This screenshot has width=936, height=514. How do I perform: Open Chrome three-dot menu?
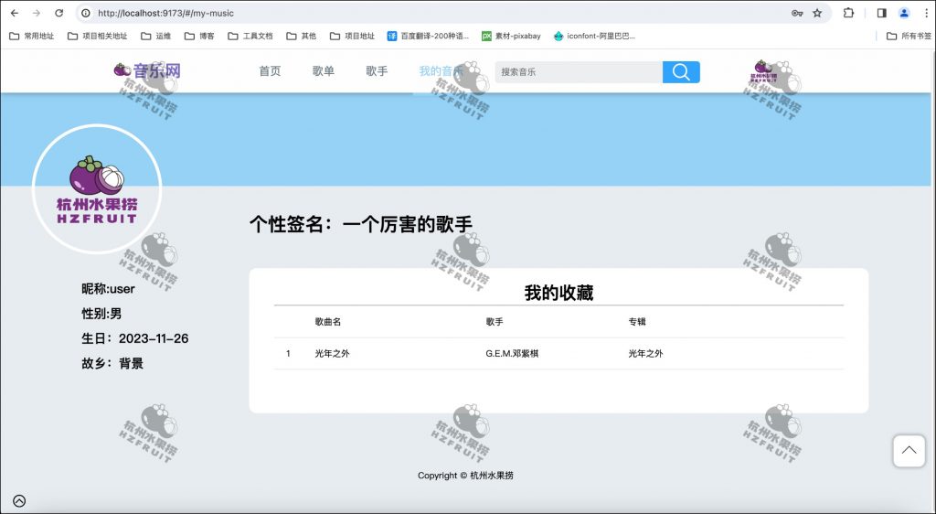[927, 13]
